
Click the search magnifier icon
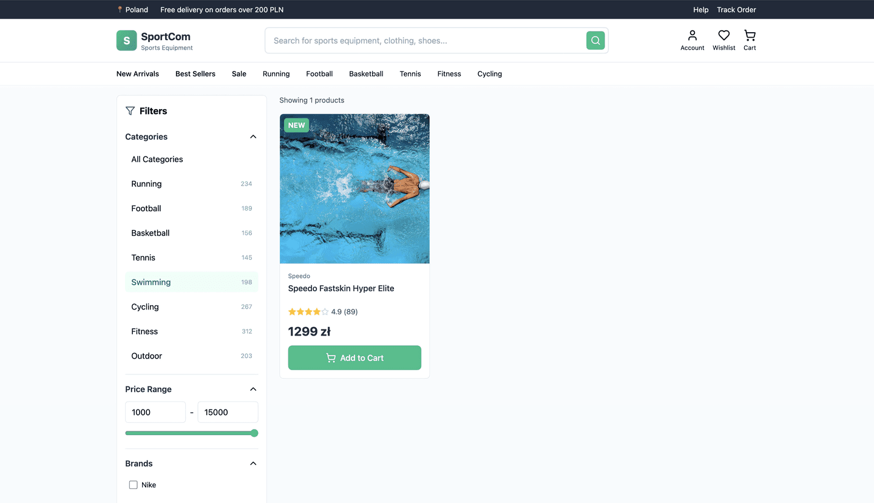[x=595, y=40]
